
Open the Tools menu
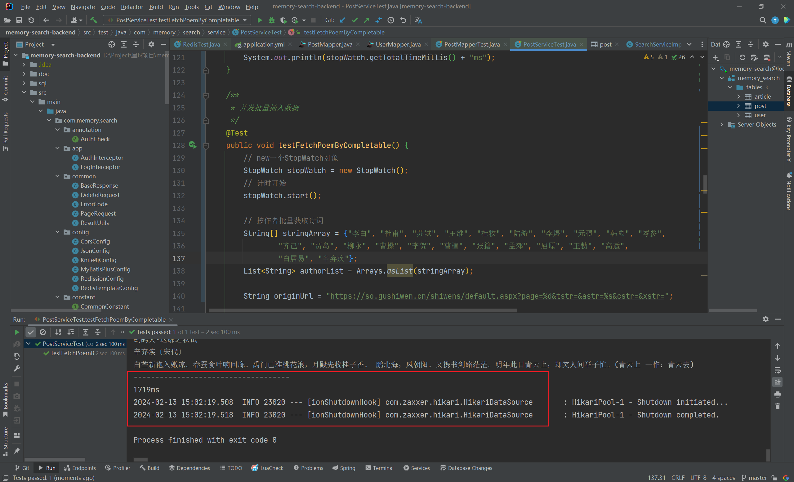191,7
